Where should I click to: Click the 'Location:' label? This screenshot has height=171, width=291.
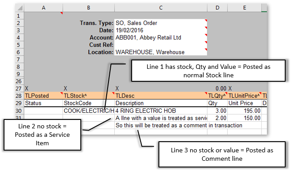100,52
